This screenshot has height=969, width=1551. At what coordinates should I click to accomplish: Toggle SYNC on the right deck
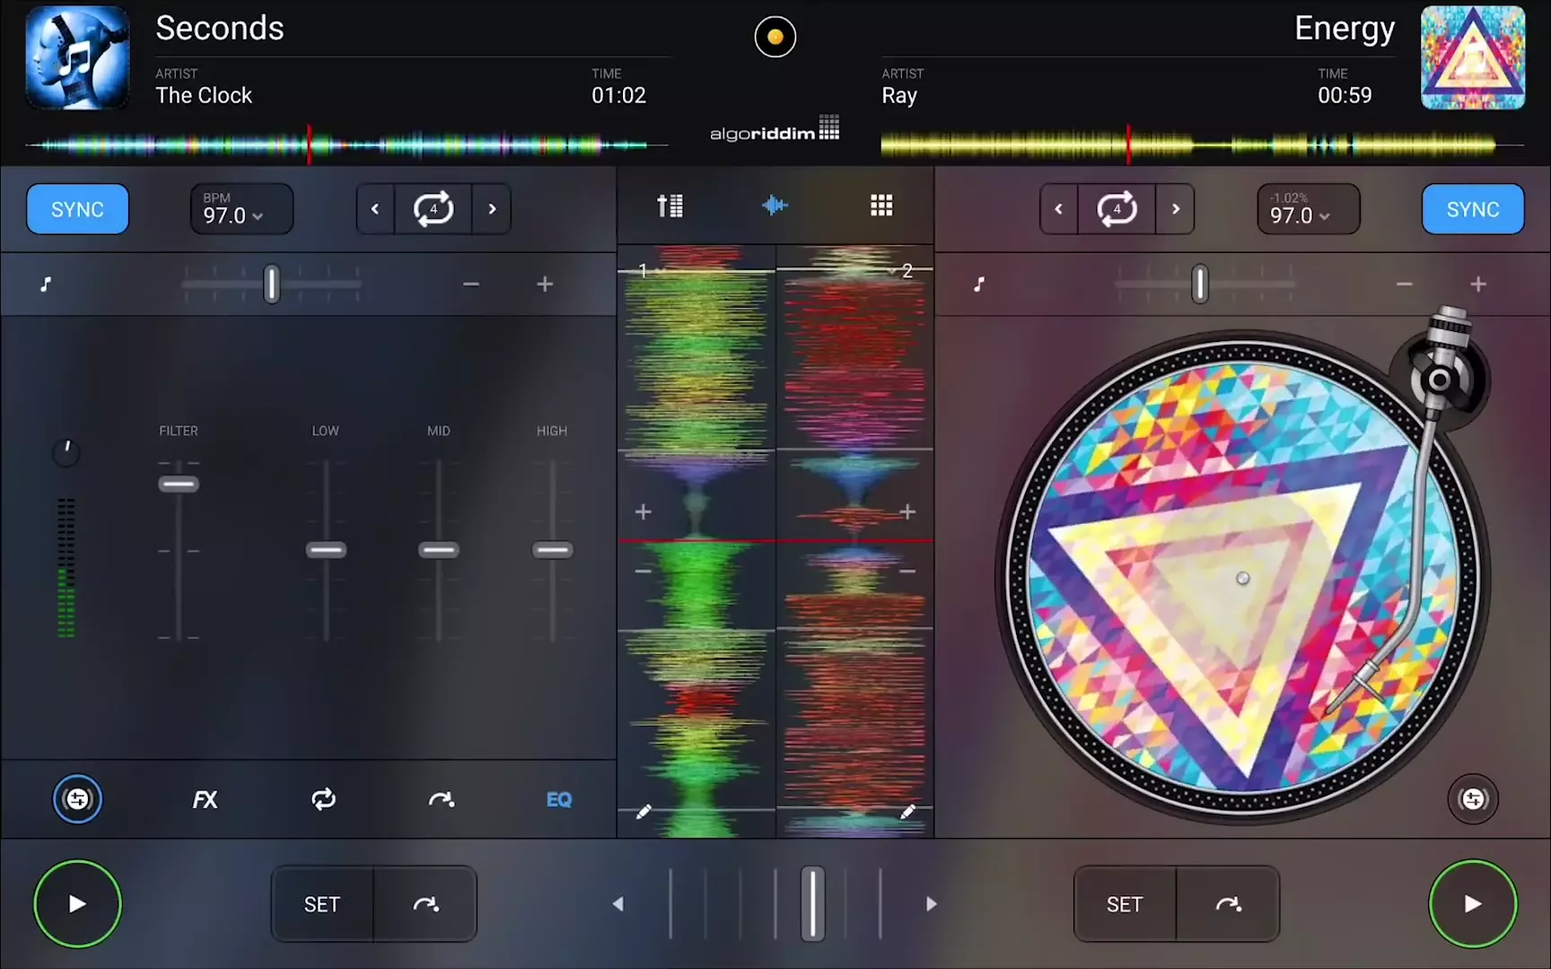1473,209
